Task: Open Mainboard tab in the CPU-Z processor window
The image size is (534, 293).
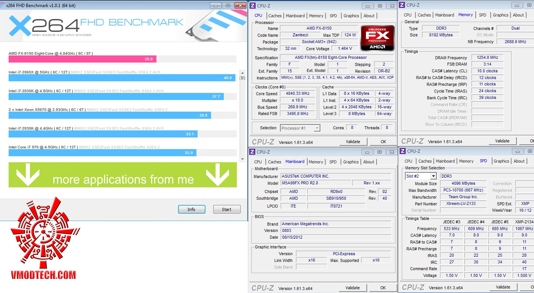Action: point(295,16)
